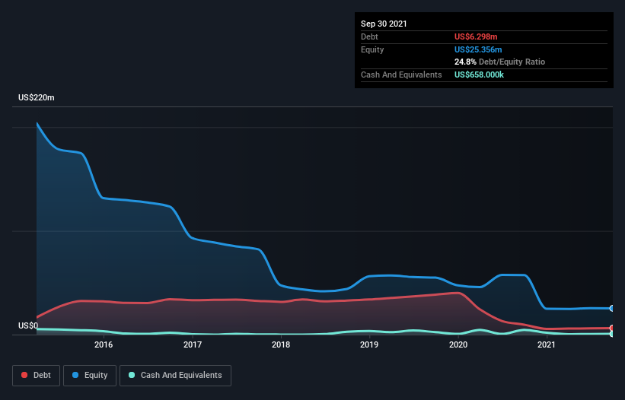
Task: Click the teal Cash endpoint marker
Action: coord(612,334)
